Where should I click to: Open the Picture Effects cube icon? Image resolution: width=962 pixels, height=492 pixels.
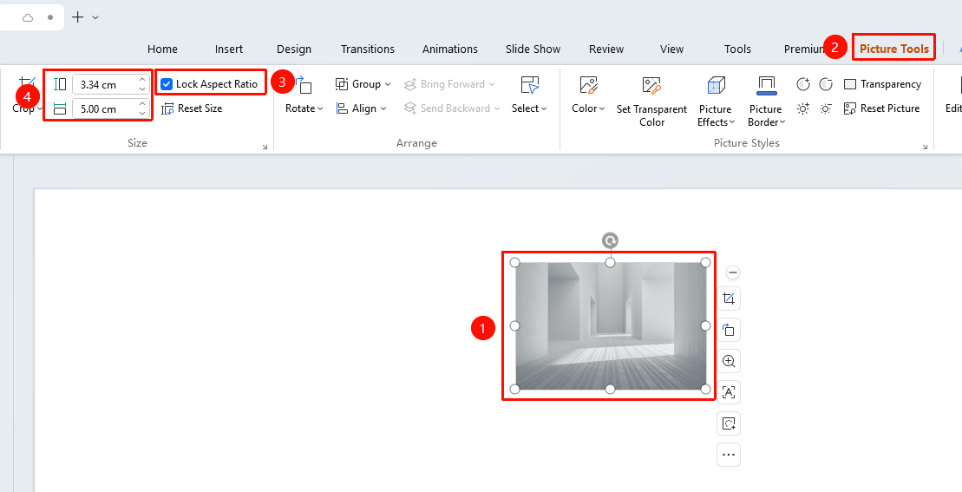click(716, 85)
